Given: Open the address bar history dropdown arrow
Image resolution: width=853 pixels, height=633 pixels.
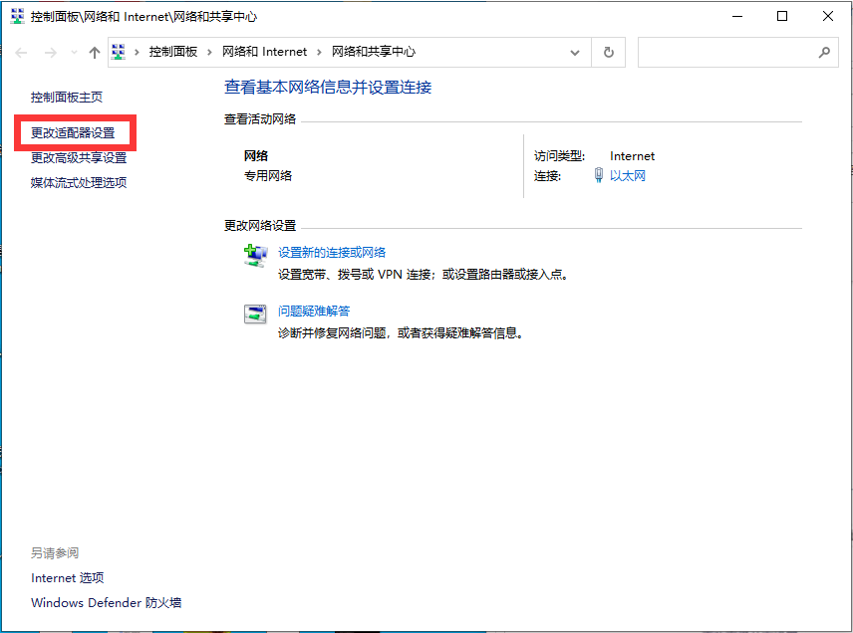Looking at the screenshot, I should (575, 52).
